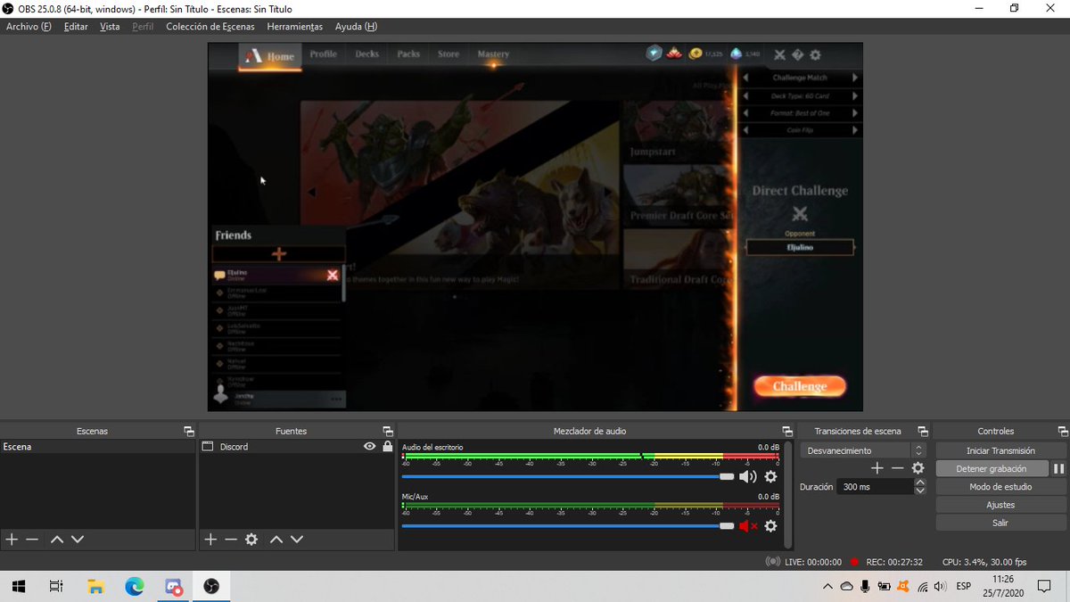1070x602 pixels.
Task: Edit the Duración 300 ms field
Action: [869, 486]
